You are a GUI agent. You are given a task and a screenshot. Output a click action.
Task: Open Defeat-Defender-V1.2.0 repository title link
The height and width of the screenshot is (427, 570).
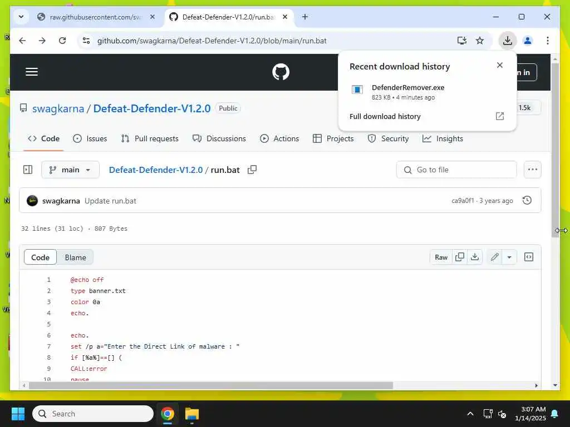152,108
